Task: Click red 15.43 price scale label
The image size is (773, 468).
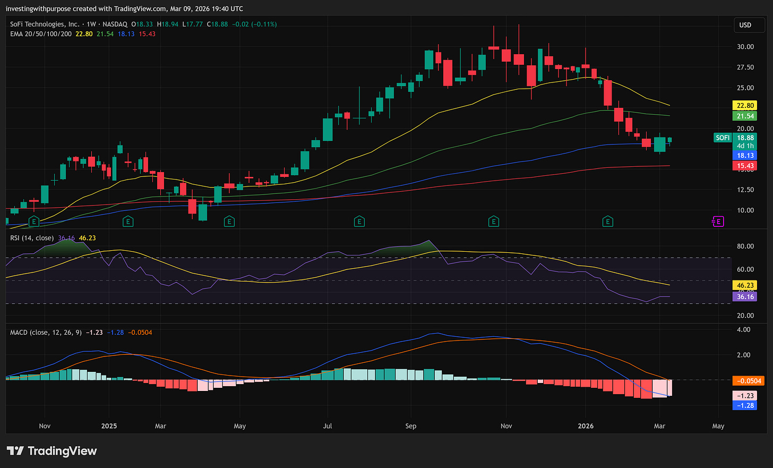Action: (x=745, y=166)
